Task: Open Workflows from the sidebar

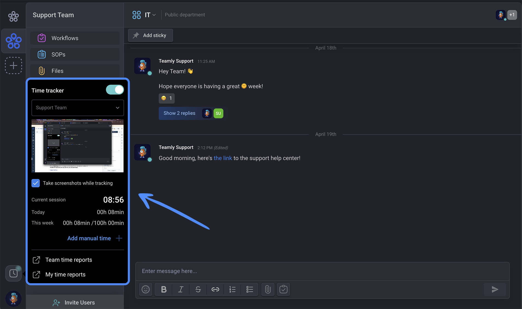Action: [75, 38]
